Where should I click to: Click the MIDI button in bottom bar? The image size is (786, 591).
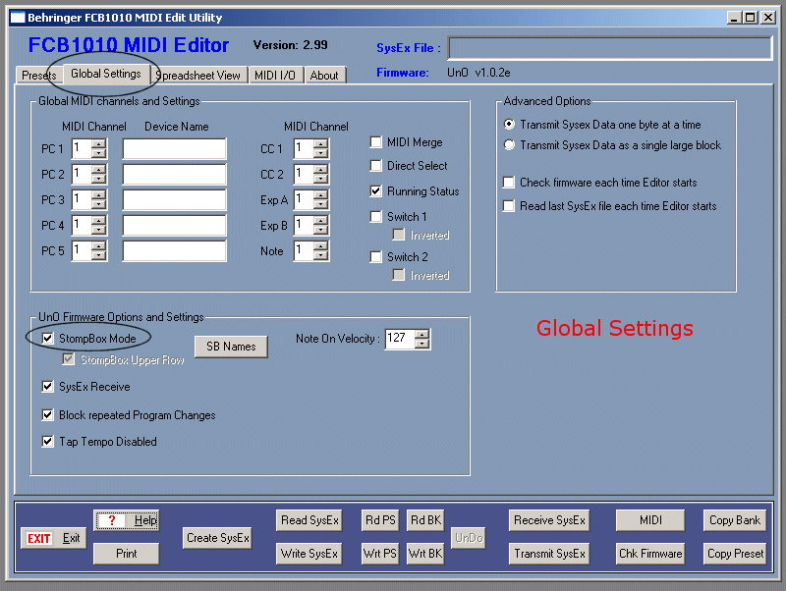[650, 521]
